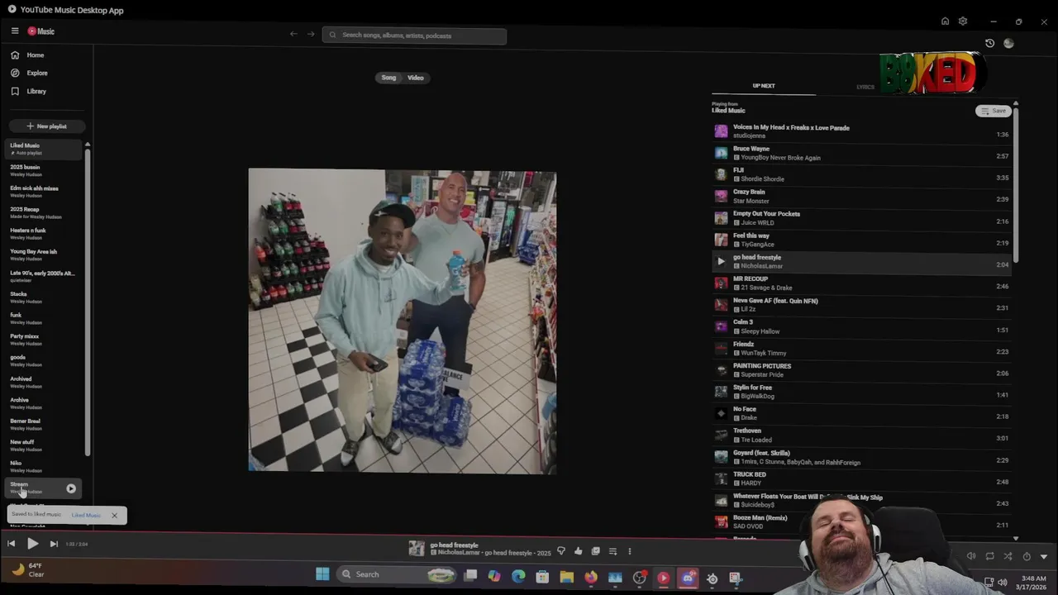Open the account avatar menu
Image resolution: width=1058 pixels, height=595 pixels.
click(x=1008, y=43)
